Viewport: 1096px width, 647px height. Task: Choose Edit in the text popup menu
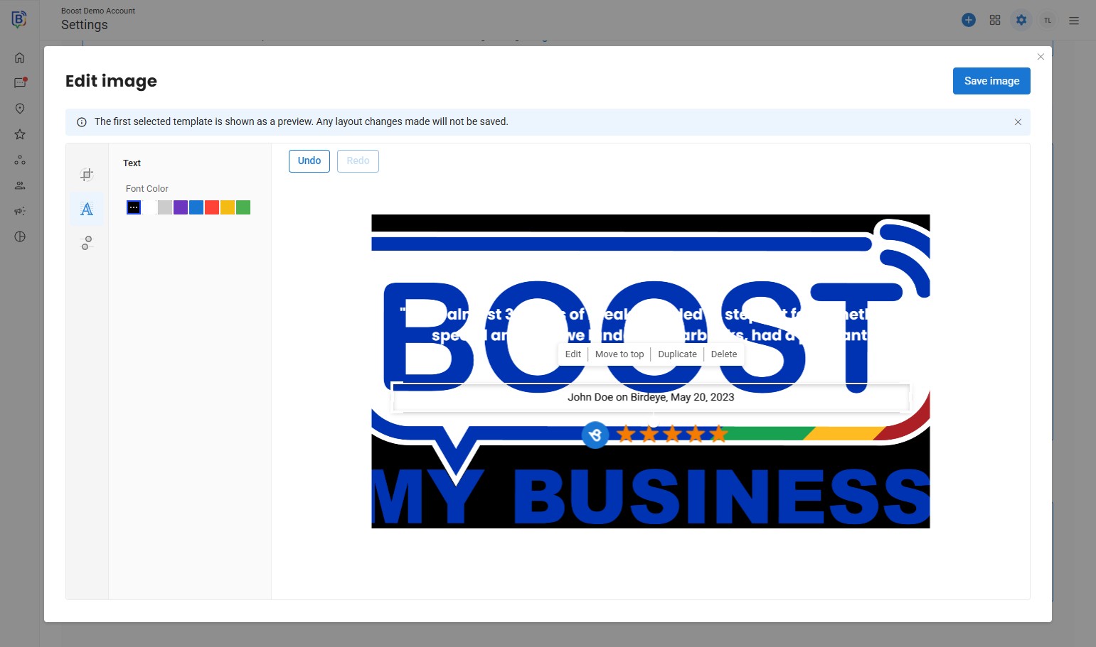573,354
